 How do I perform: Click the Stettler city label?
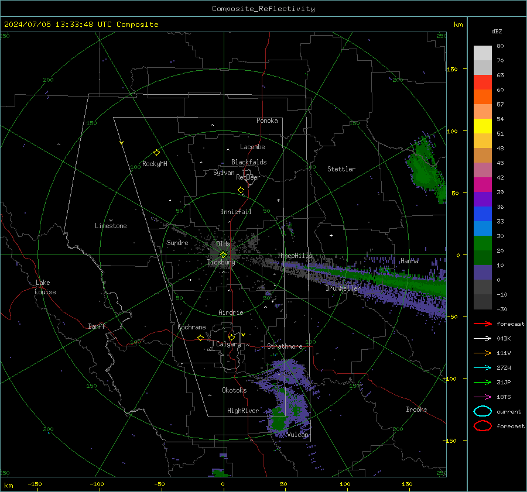pos(341,169)
